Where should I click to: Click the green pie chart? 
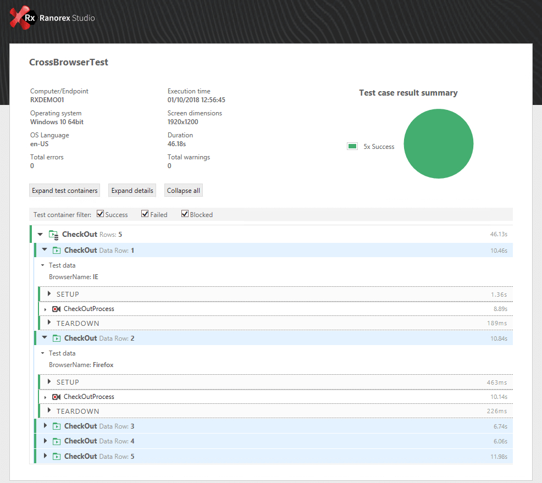click(x=438, y=144)
